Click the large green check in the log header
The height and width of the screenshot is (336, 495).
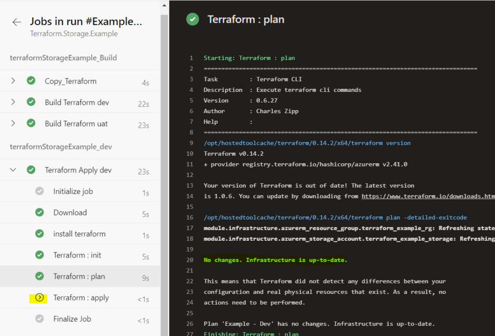192,19
